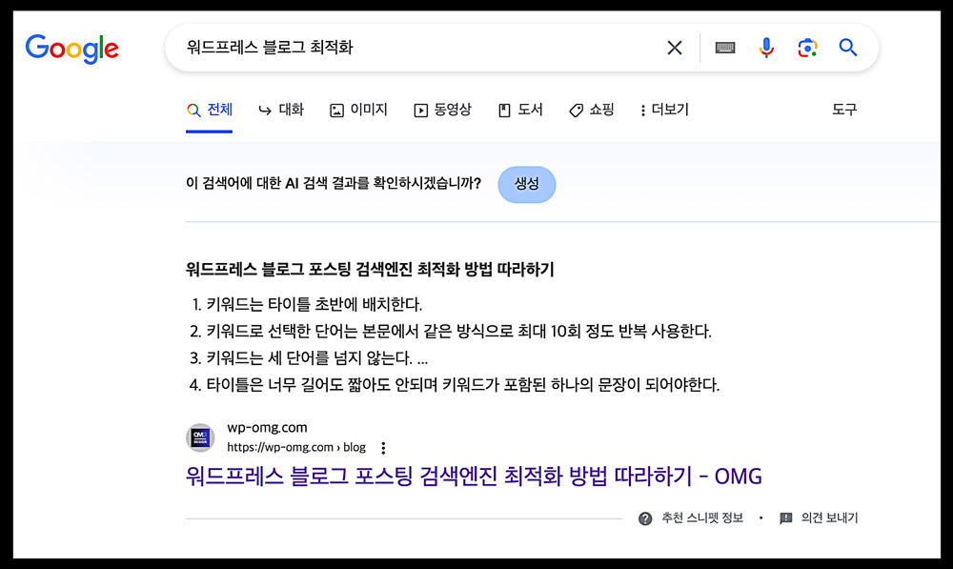The image size is (953, 569).
Task: Click the snippet line about 최대 10회 정도 반복 사용한다
Action: click(459, 332)
